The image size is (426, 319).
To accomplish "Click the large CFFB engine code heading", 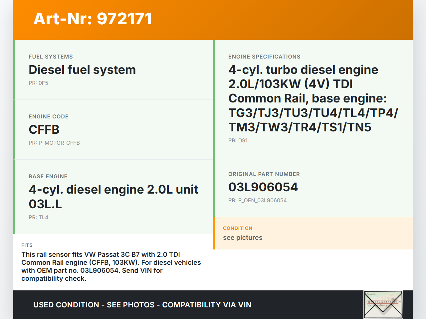I will 44,130.
